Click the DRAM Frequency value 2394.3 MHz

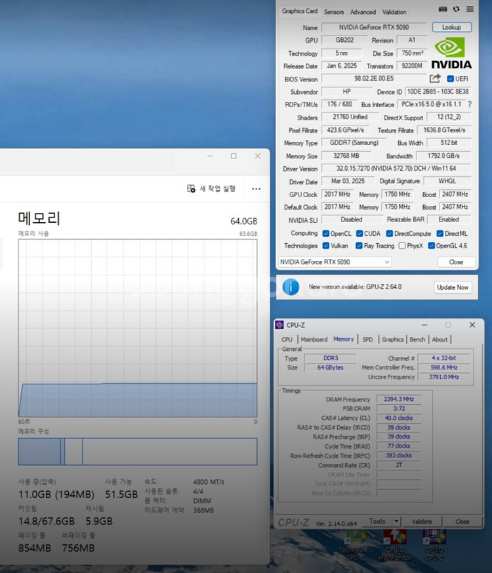399,399
